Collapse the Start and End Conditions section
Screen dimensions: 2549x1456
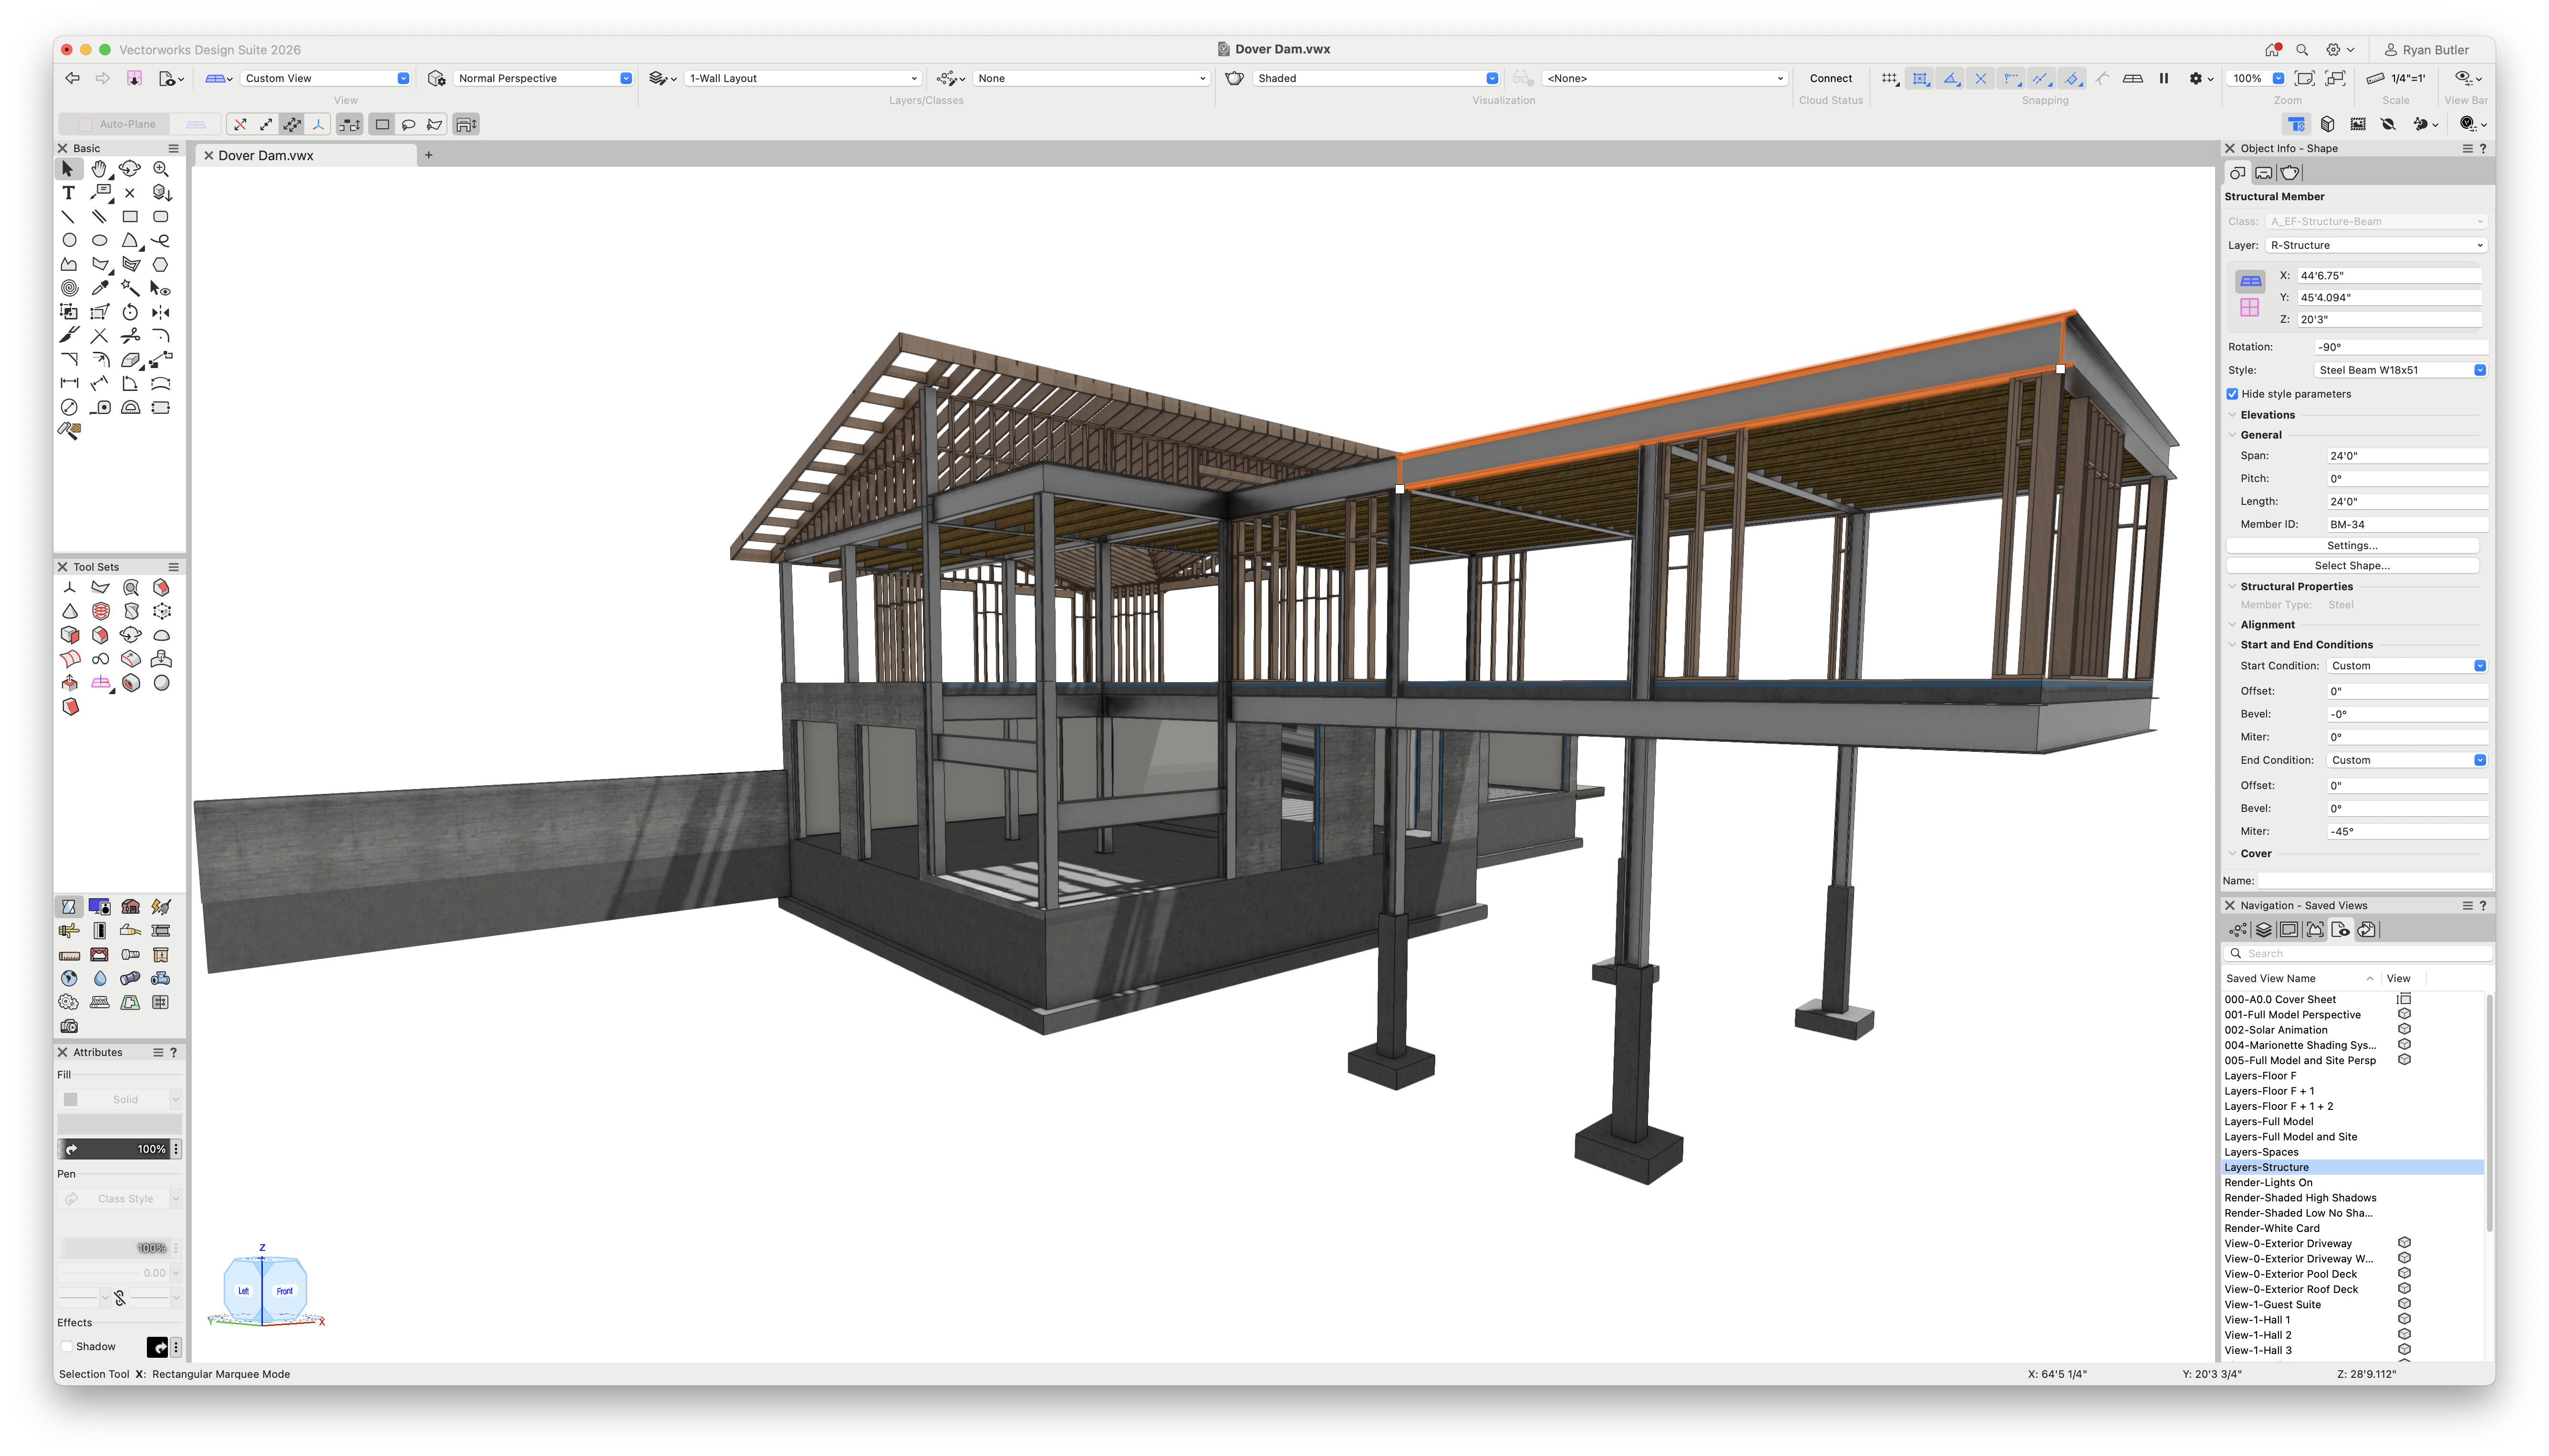pyautogui.click(x=2232, y=645)
